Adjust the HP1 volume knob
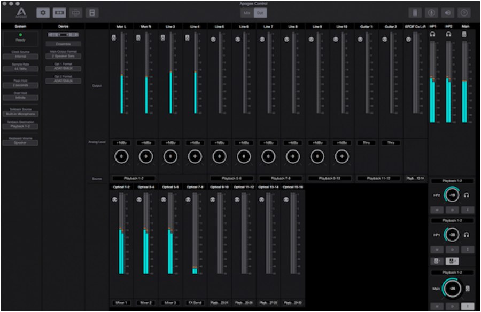Screen dimensions: 481x312 [x=452, y=235]
